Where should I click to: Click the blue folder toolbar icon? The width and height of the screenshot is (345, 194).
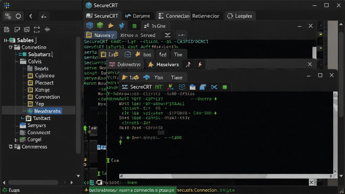(202, 87)
